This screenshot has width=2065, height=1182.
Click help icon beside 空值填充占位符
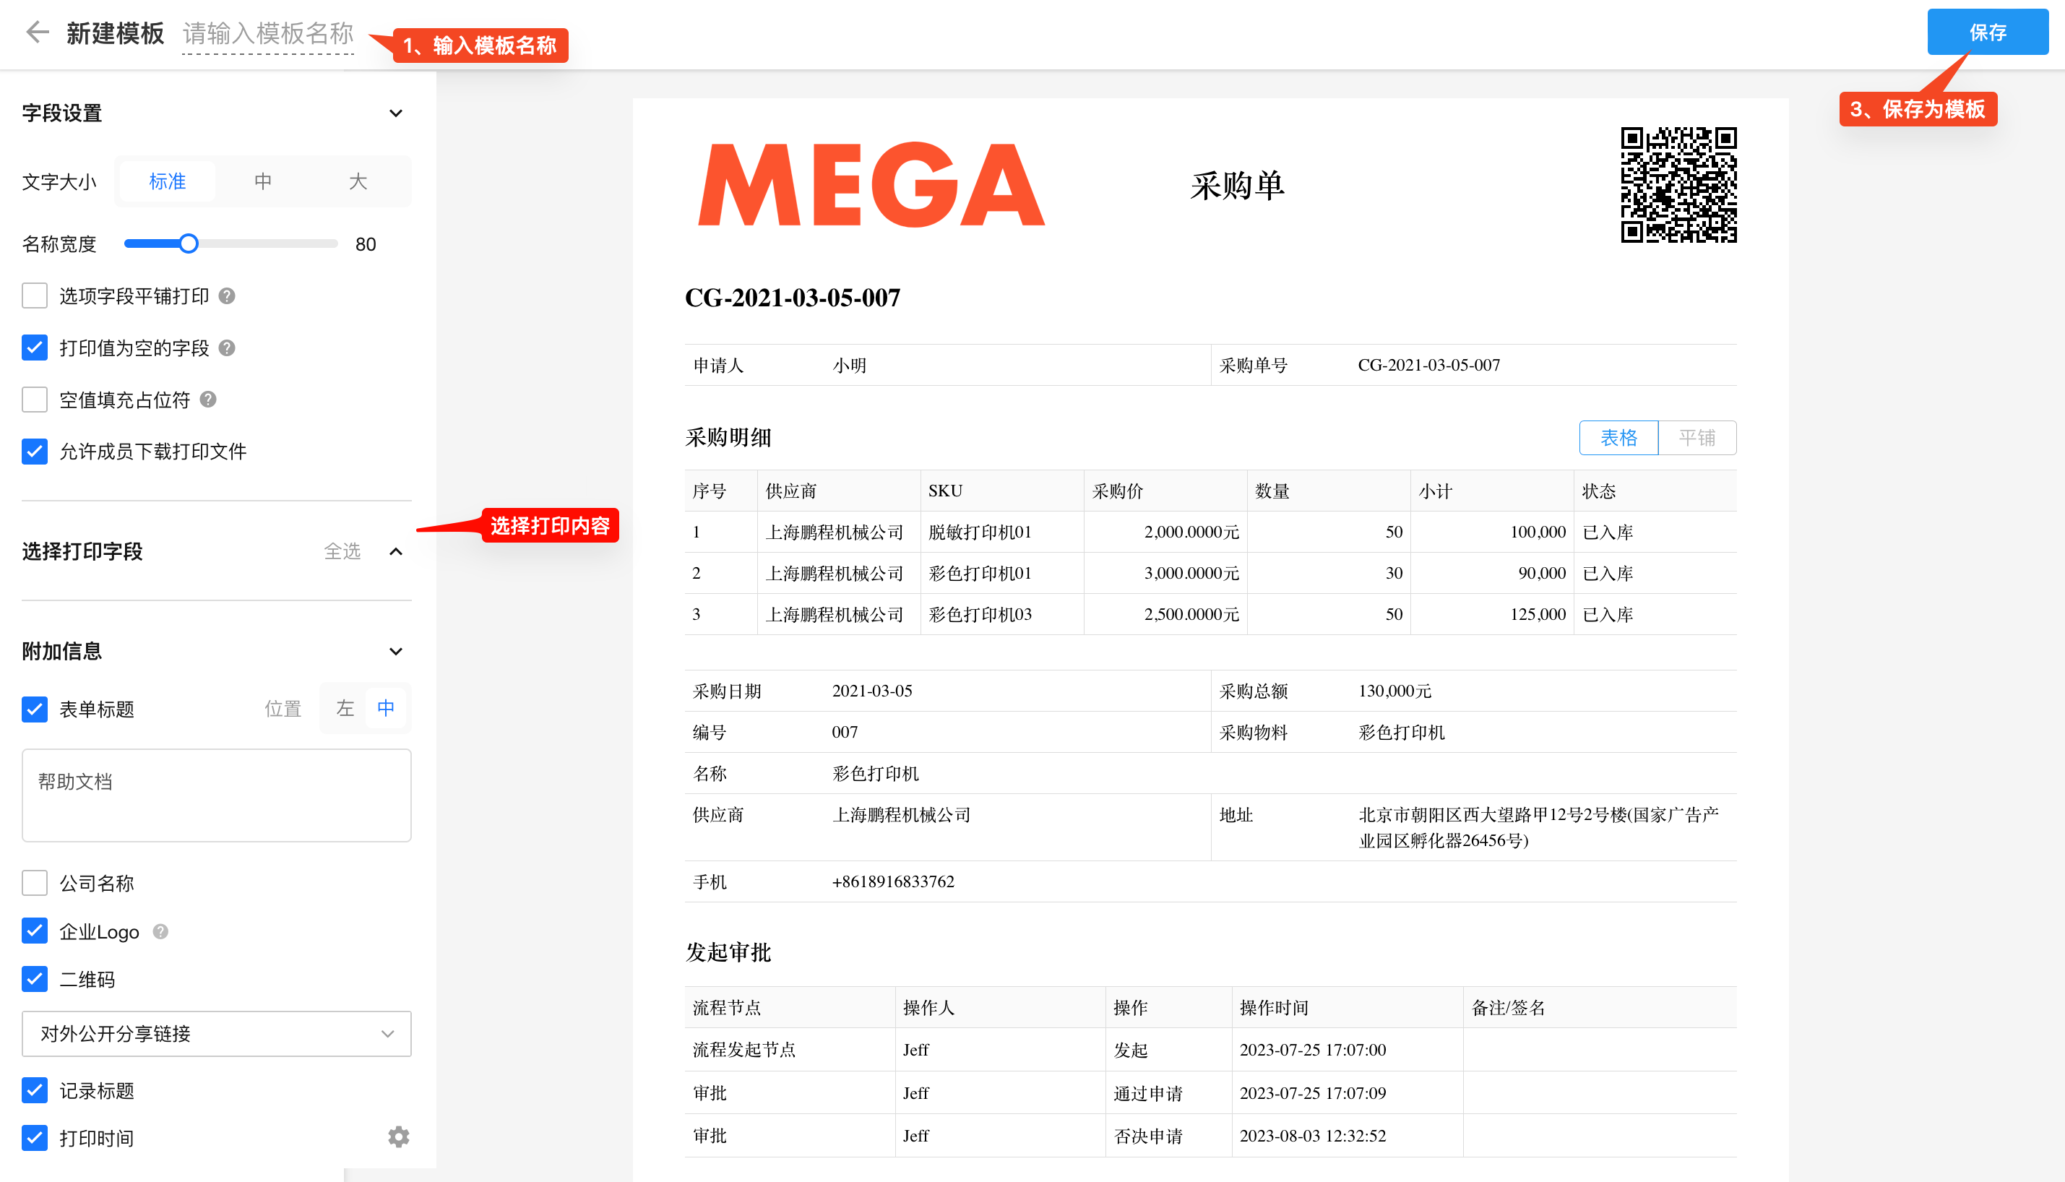[208, 400]
